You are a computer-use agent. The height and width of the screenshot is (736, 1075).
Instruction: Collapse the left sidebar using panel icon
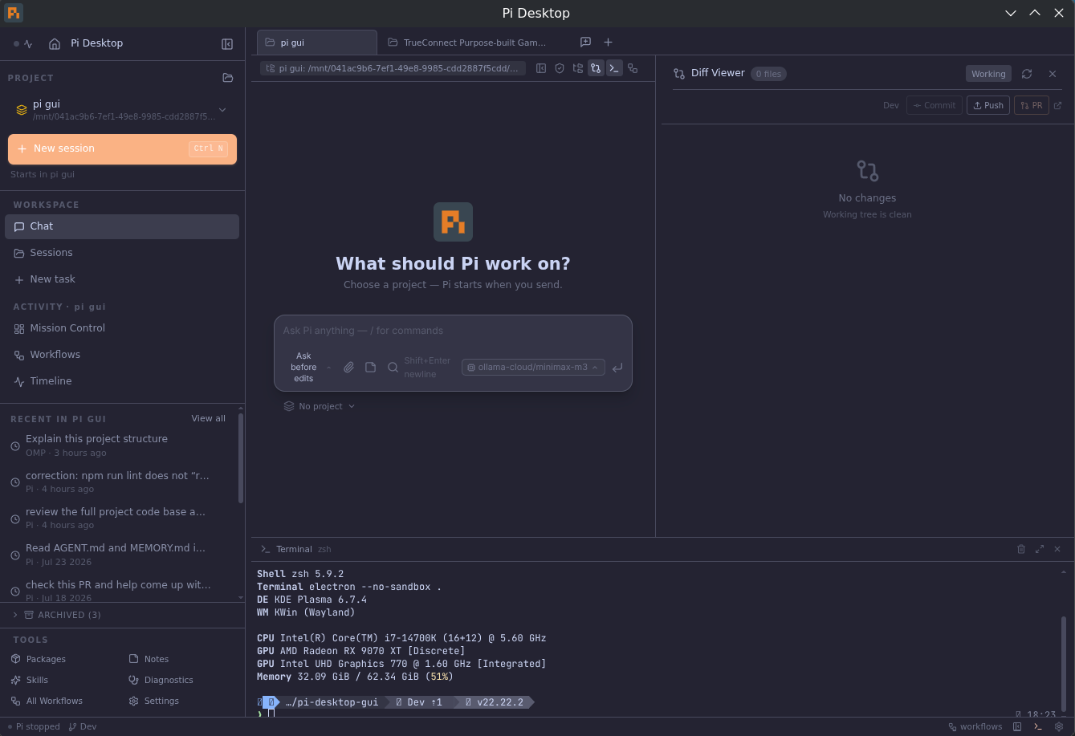point(227,44)
